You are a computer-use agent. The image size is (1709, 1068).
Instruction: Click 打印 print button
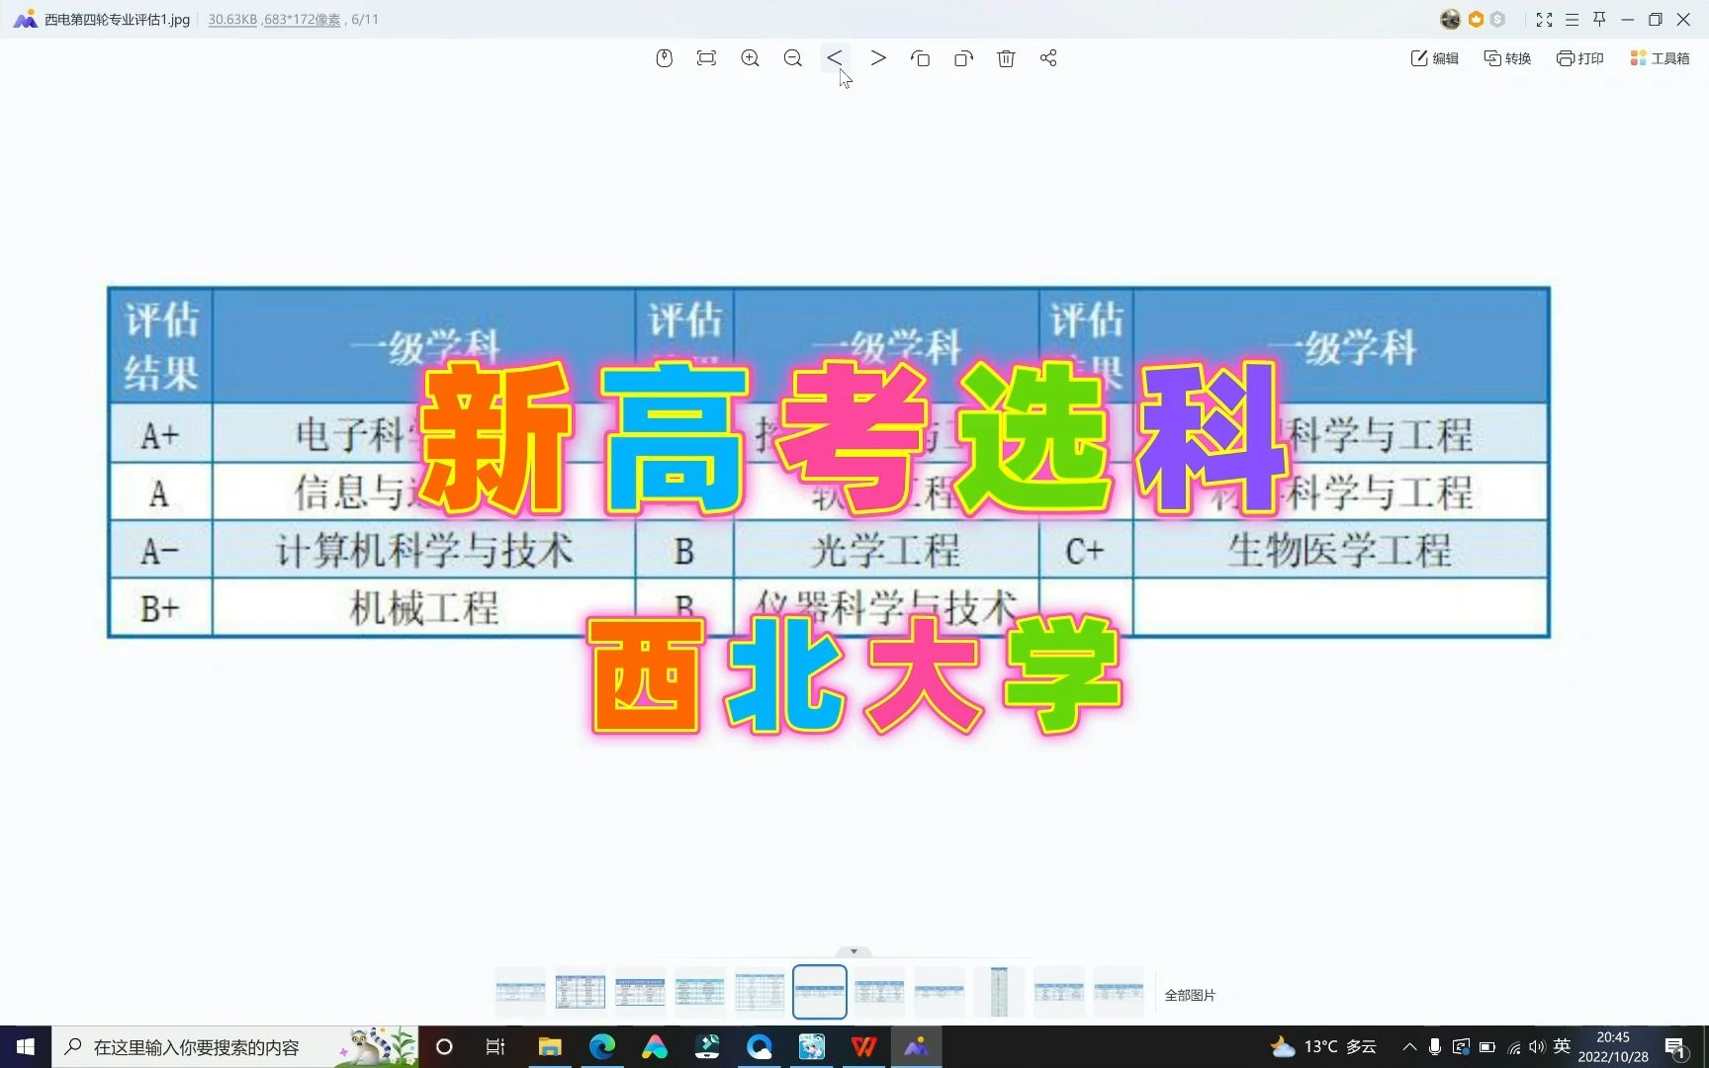coord(1579,58)
